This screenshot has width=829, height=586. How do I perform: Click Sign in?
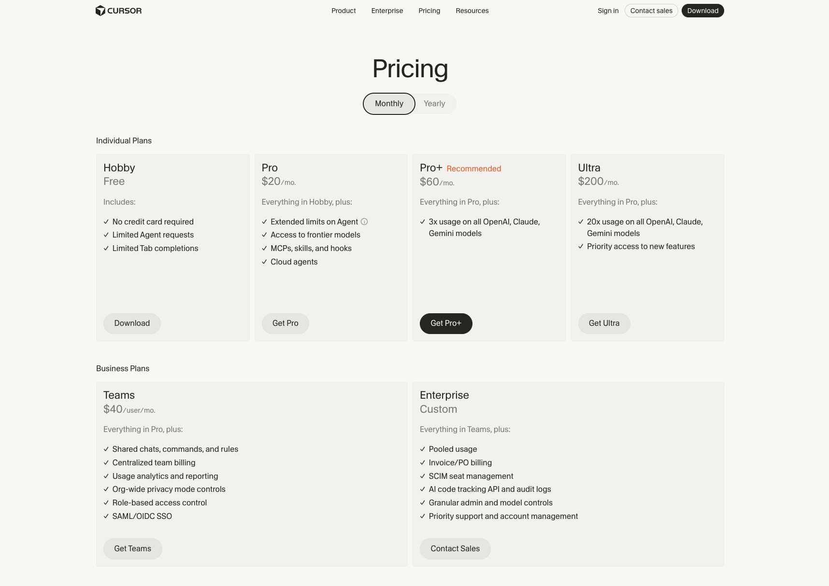(x=608, y=11)
